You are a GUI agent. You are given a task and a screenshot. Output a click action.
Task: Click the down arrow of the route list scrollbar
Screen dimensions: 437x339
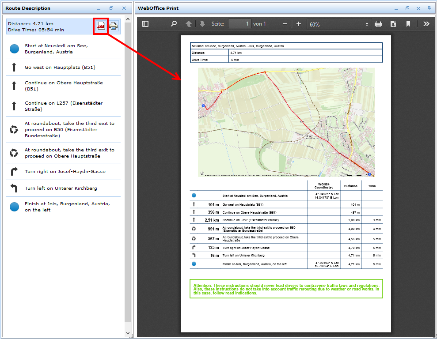(x=127, y=333)
